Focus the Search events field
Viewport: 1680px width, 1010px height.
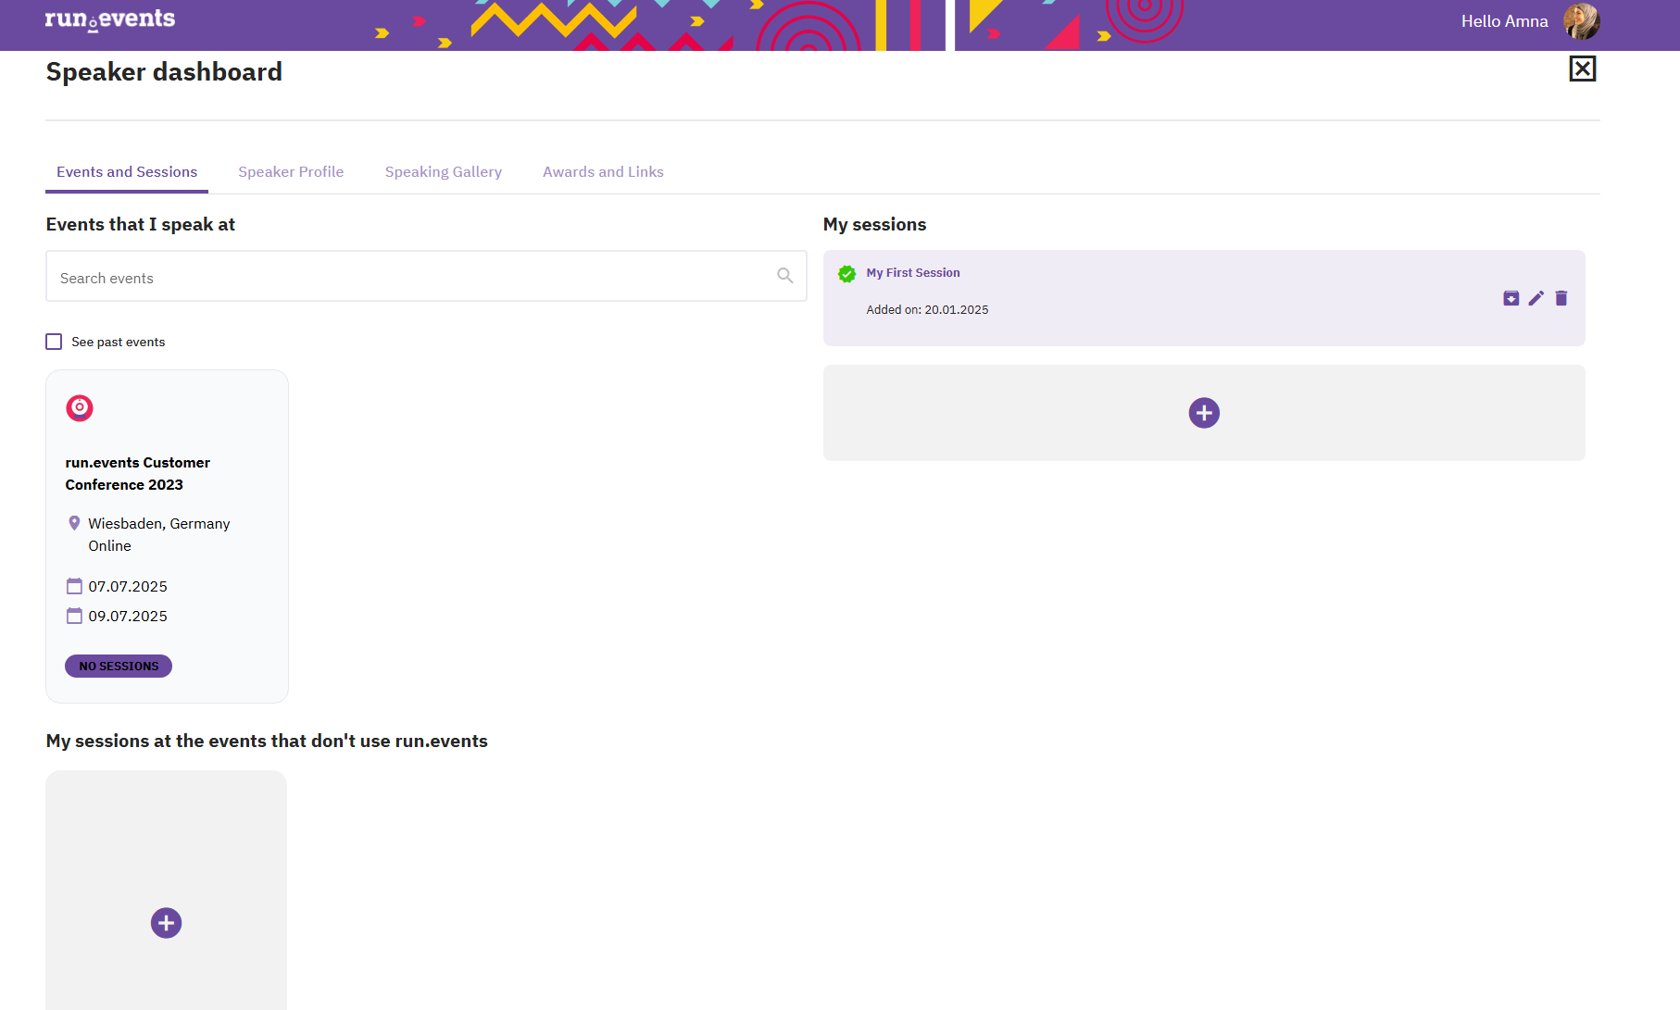coord(426,276)
